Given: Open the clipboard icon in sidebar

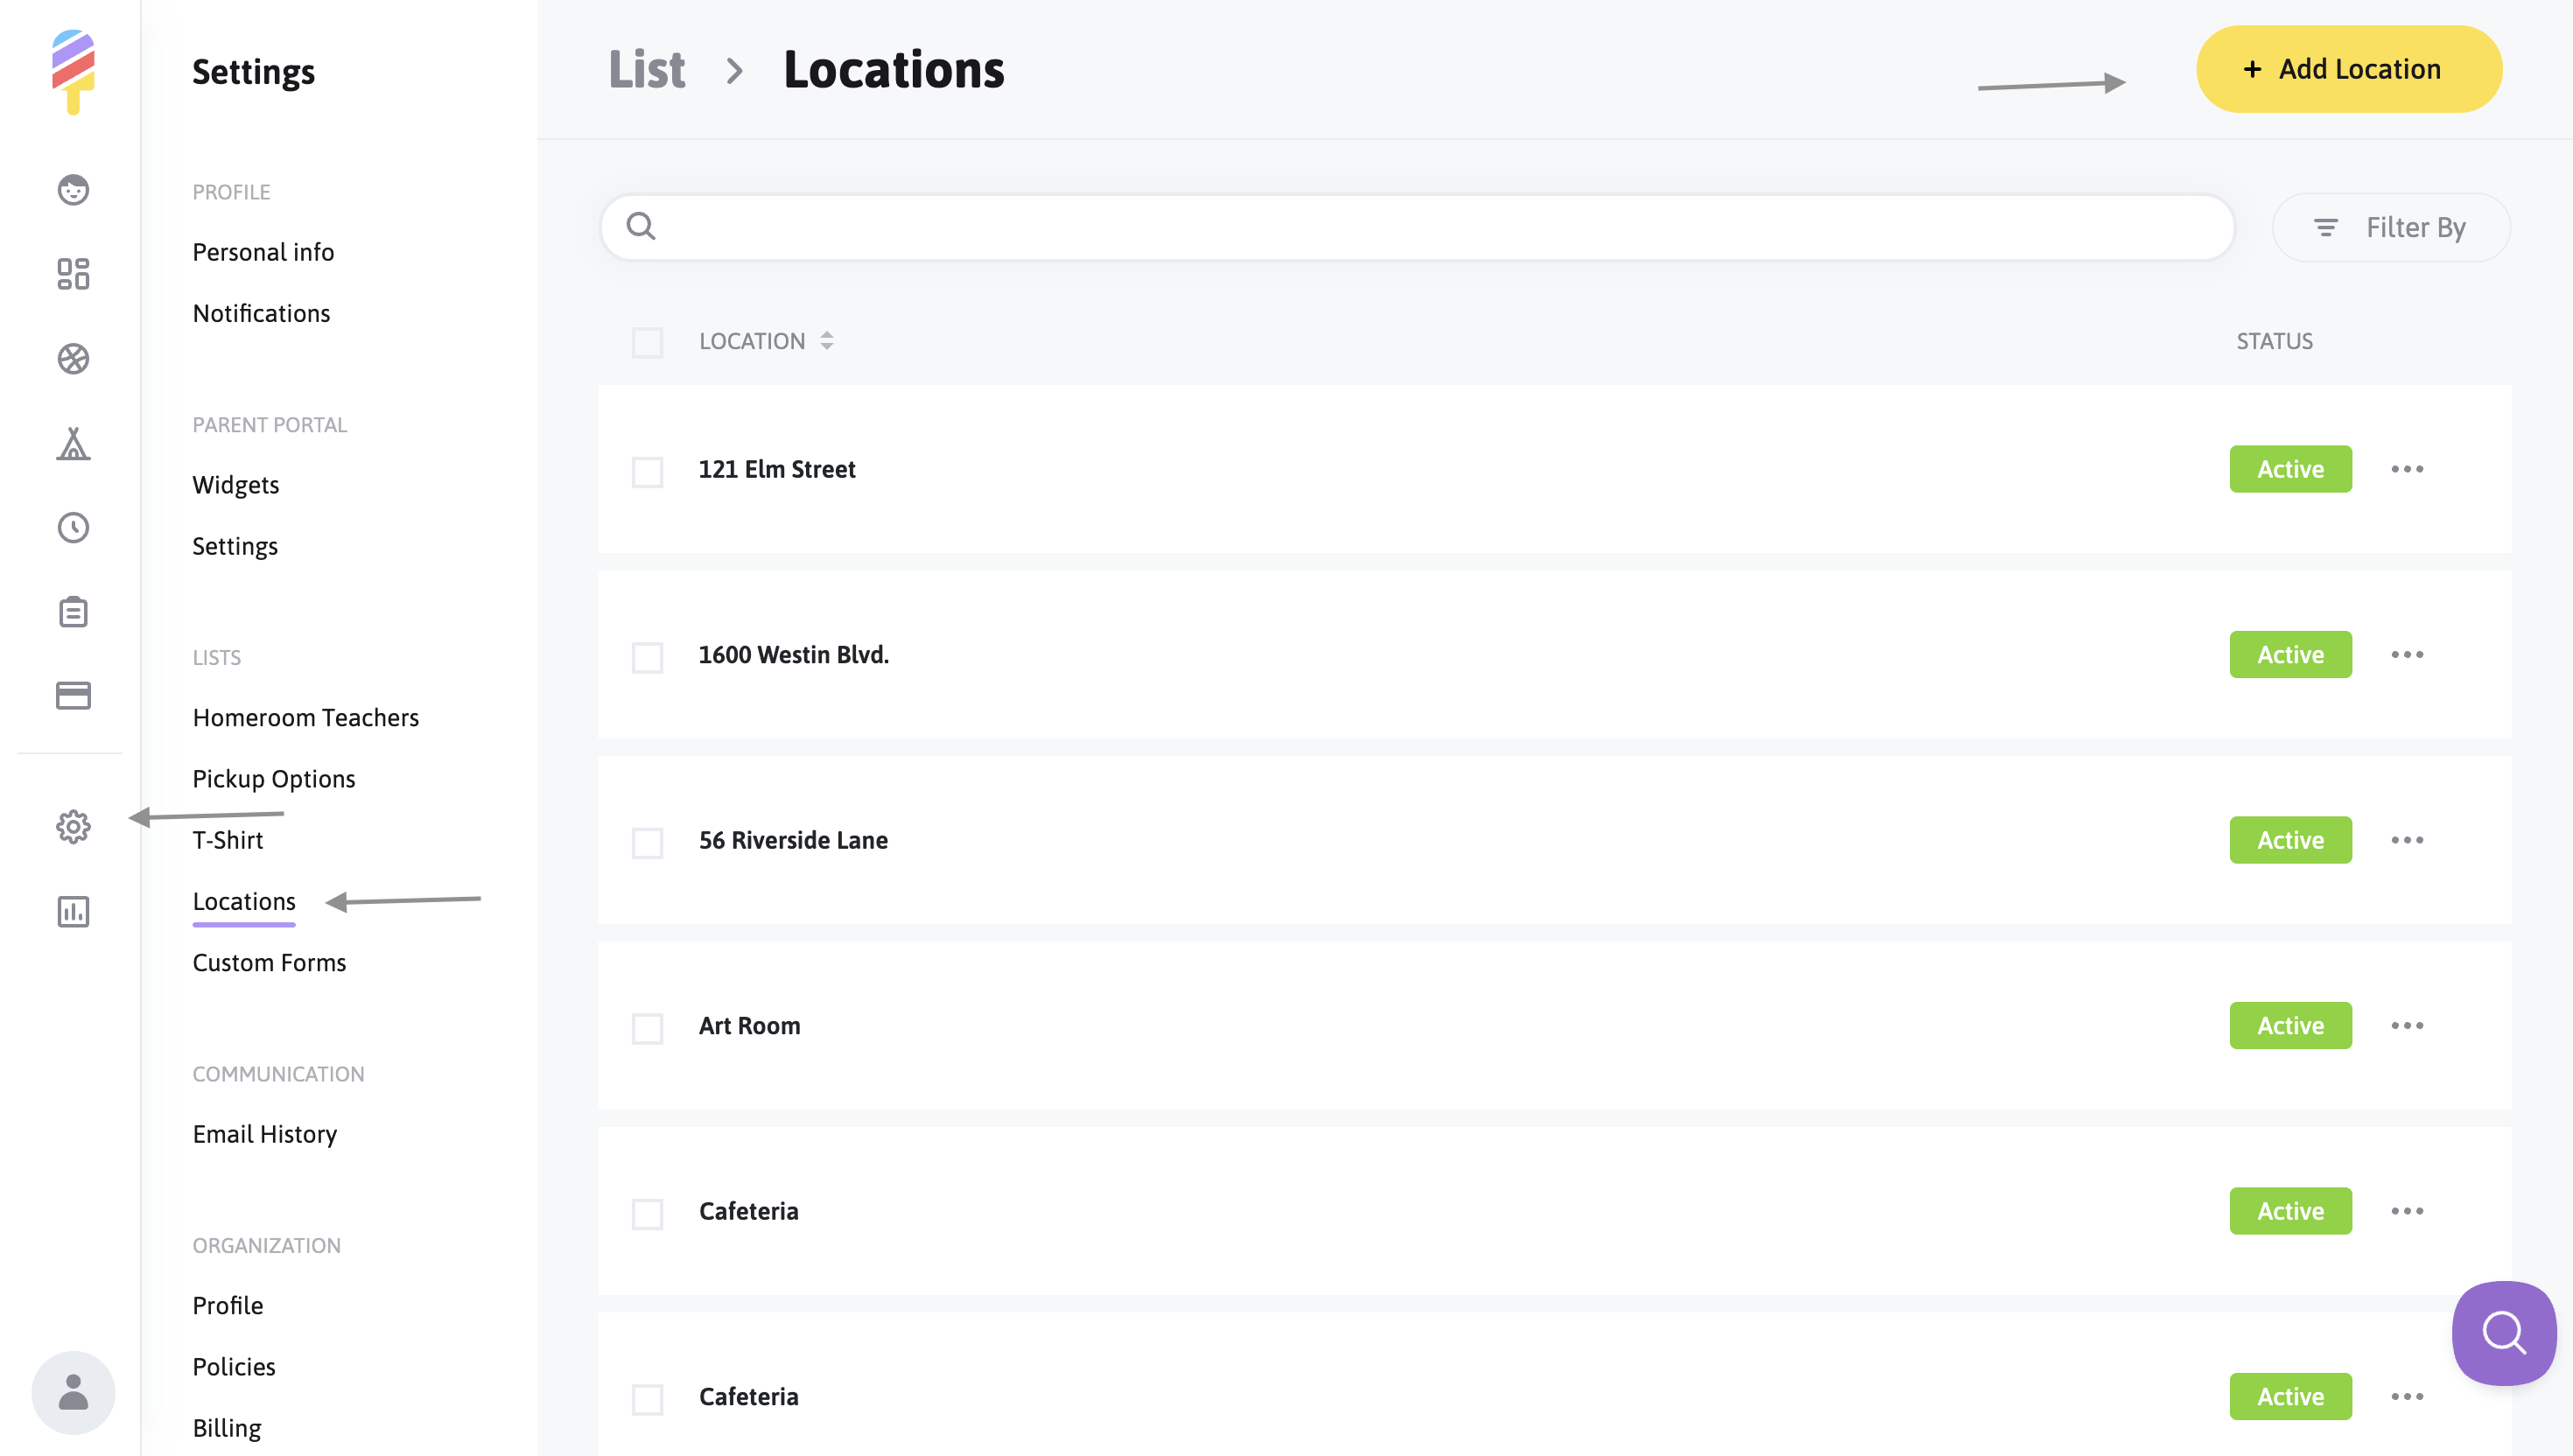Looking at the screenshot, I should [73, 612].
